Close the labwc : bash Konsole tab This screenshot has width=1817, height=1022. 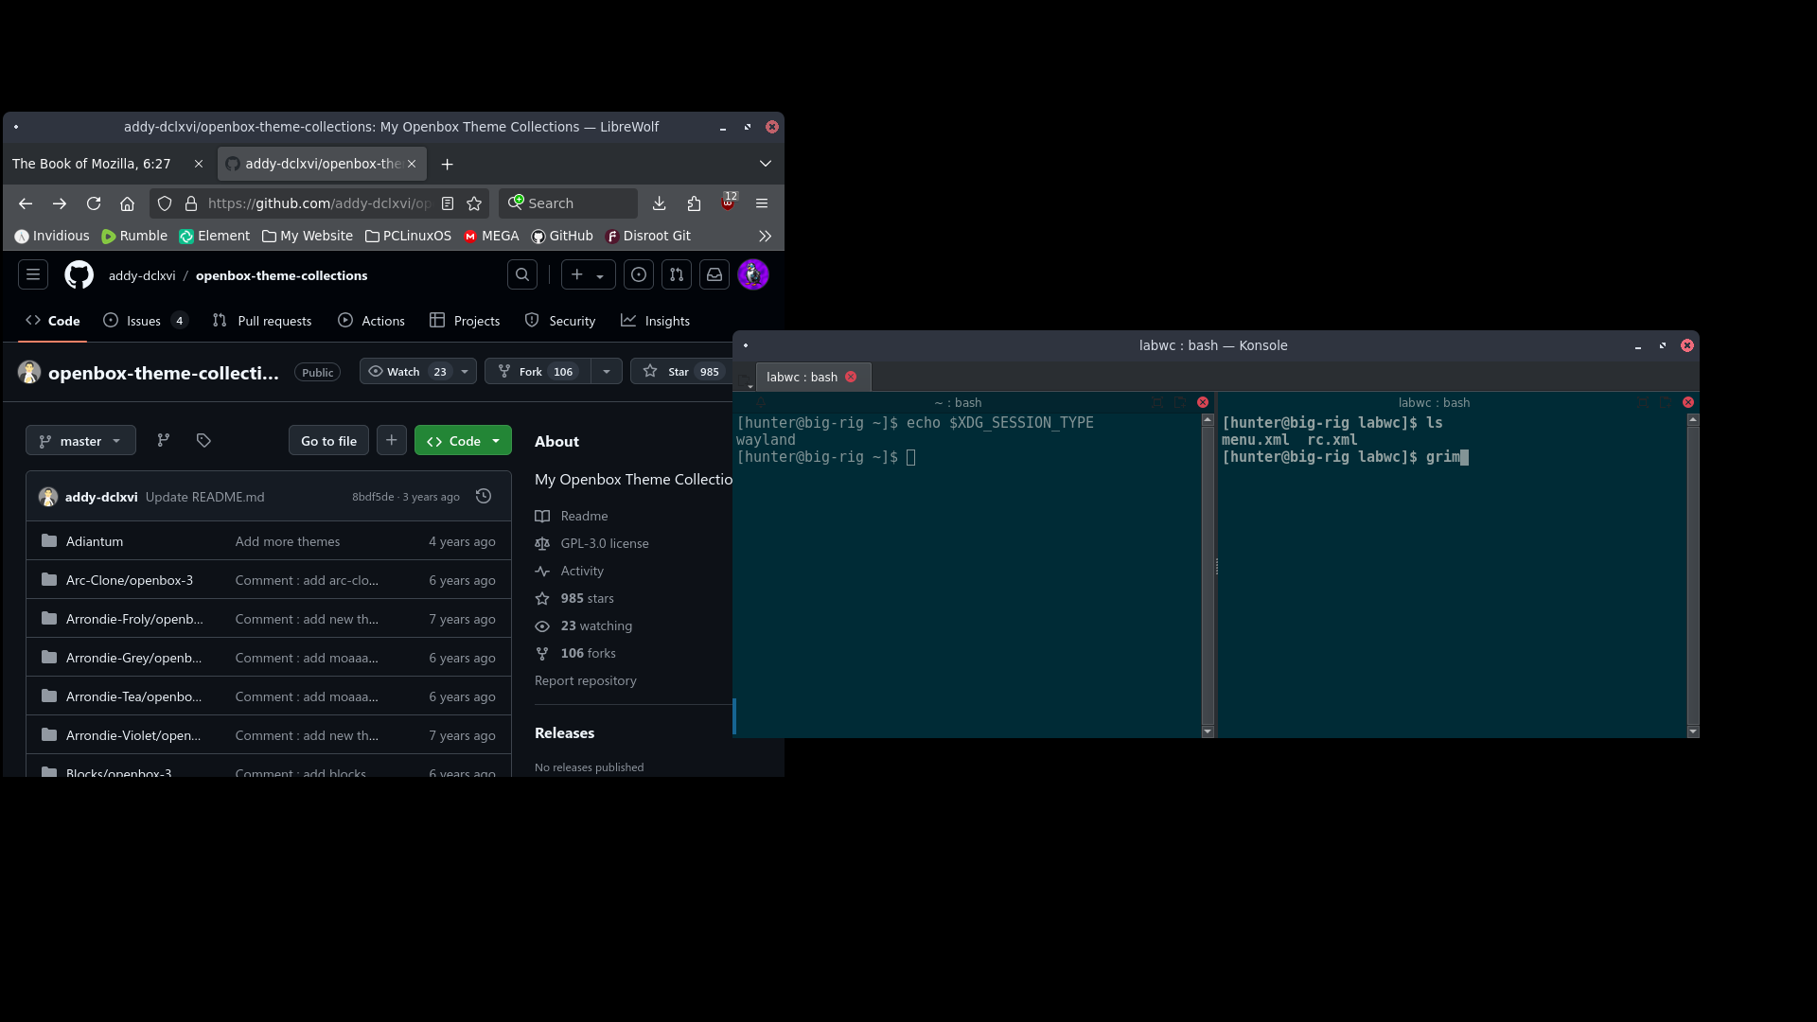click(x=851, y=377)
